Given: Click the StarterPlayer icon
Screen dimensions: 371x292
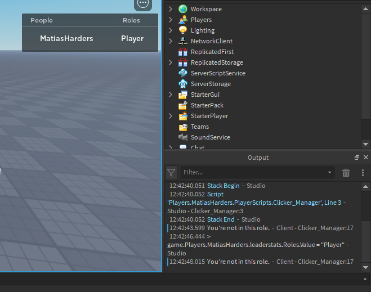Looking at the screenshot, I should coord(182,116).
